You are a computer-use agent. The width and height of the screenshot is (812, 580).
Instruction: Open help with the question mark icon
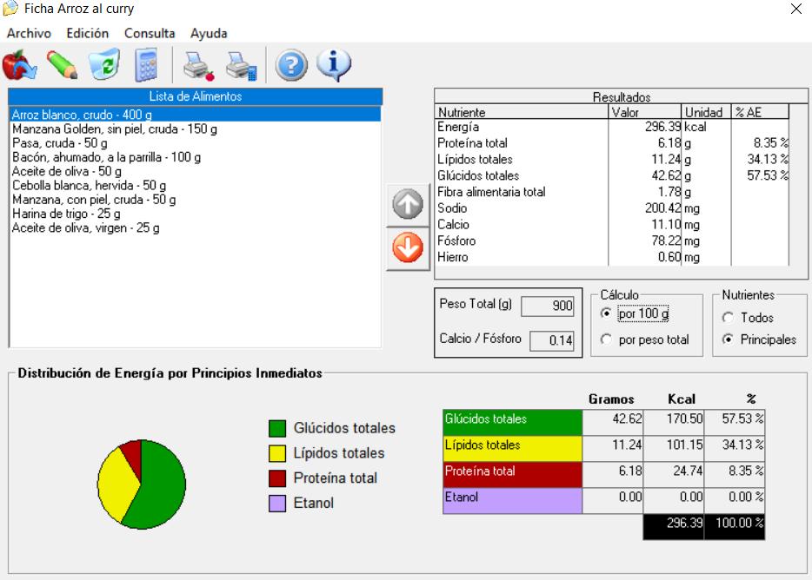point(292,65)
